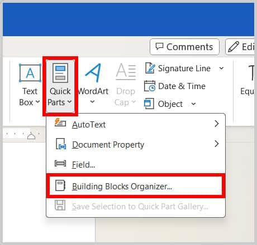Click the Building Blocks Organizer icon
This screenshot has width=257, height=245.
coord(60,185)
